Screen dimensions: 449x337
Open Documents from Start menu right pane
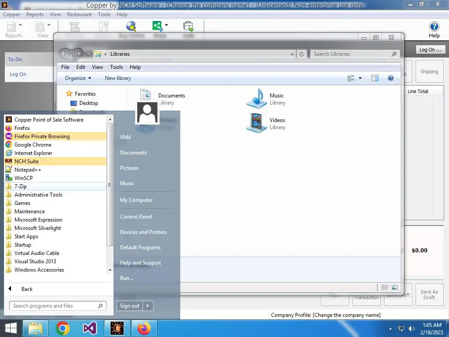(x=133, y=152)
